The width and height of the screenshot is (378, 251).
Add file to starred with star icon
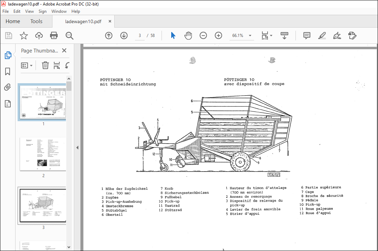pos(23,36)
